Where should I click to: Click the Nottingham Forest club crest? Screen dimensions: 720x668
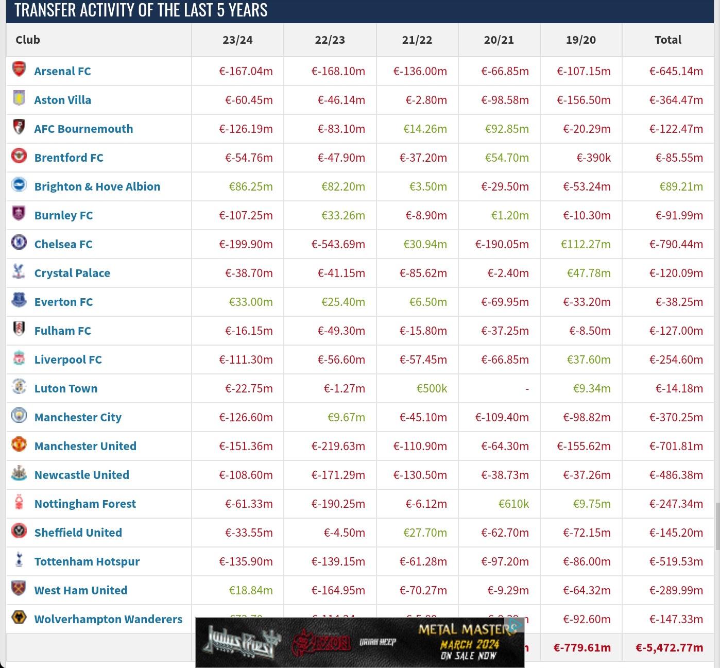[x=19, y=502]
